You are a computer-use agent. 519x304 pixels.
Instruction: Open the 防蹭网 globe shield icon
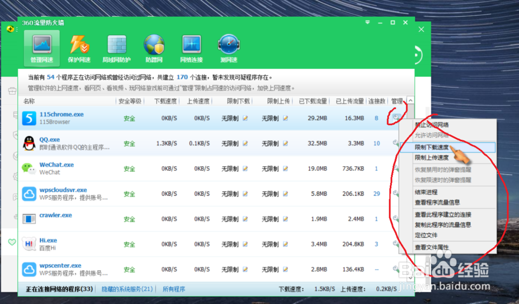click(154, 44)
